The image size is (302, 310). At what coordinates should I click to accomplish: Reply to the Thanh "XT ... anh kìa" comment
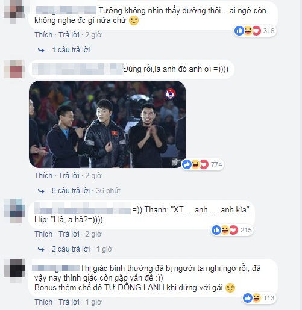[x=69, y=234]
